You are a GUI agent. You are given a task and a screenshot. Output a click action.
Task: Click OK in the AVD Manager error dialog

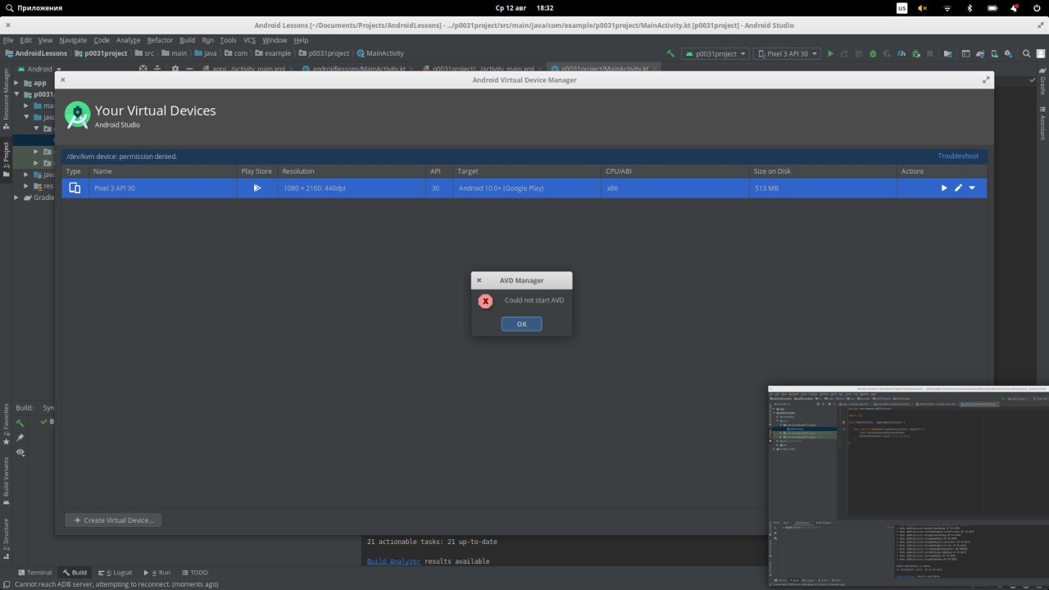click(522, 324)
